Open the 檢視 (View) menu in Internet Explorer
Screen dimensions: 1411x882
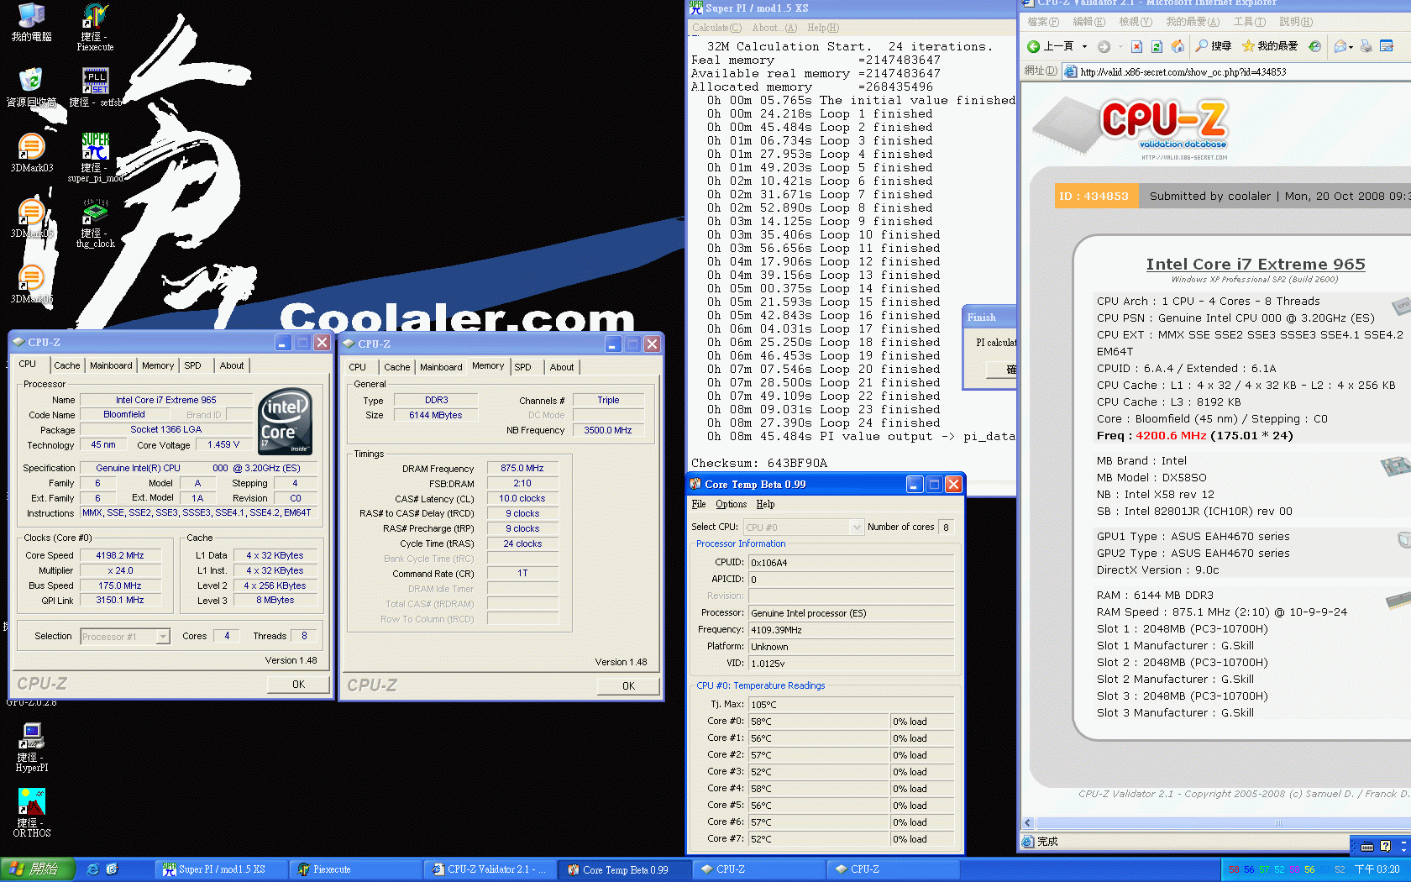click(1135, 22)
